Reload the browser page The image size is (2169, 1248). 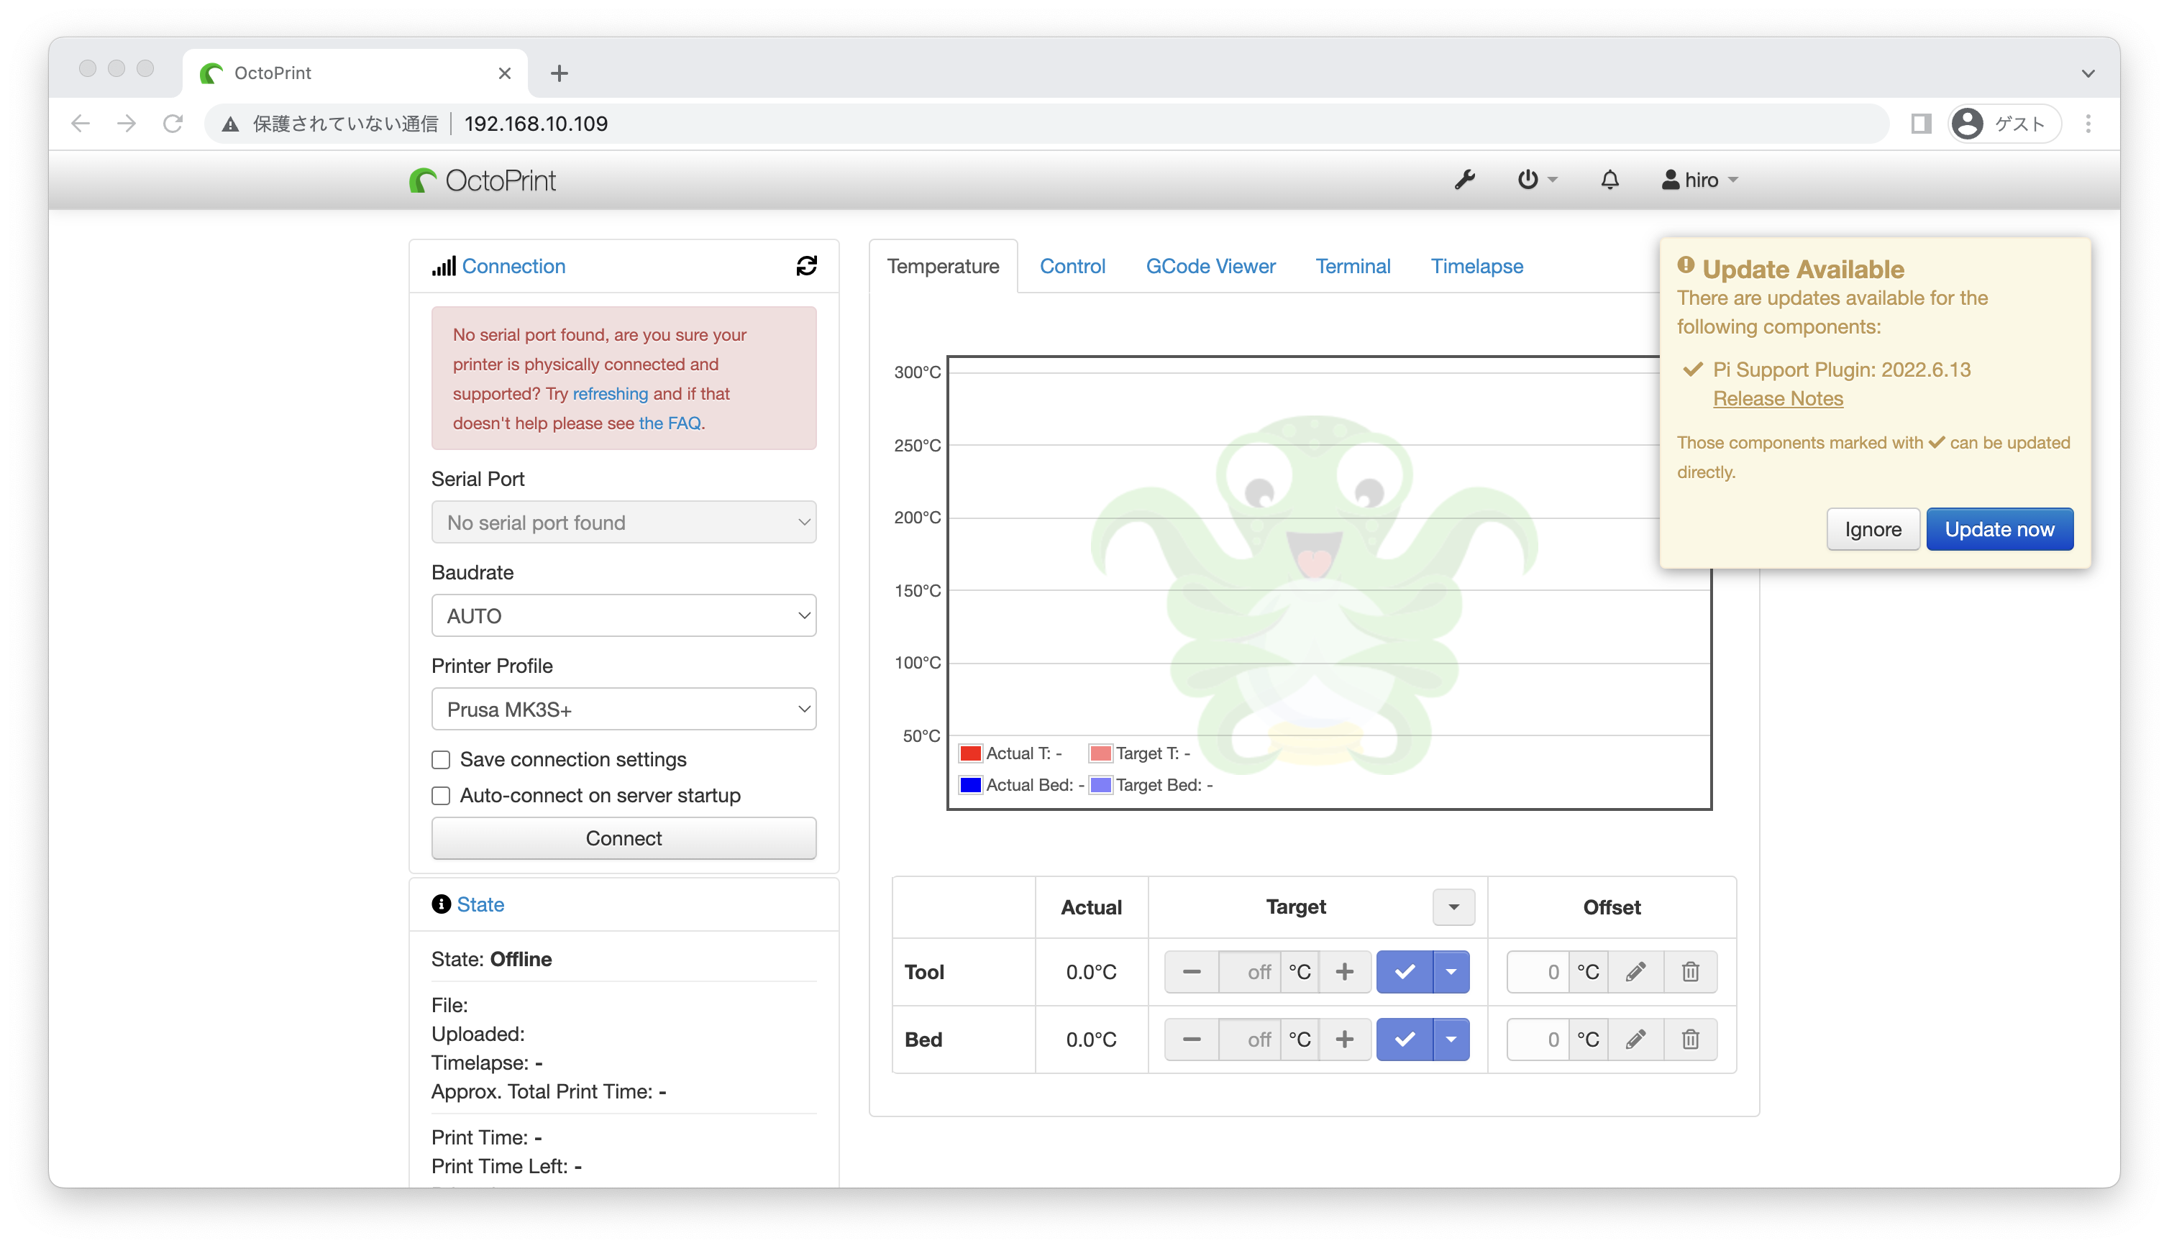[x=173, y=124]
